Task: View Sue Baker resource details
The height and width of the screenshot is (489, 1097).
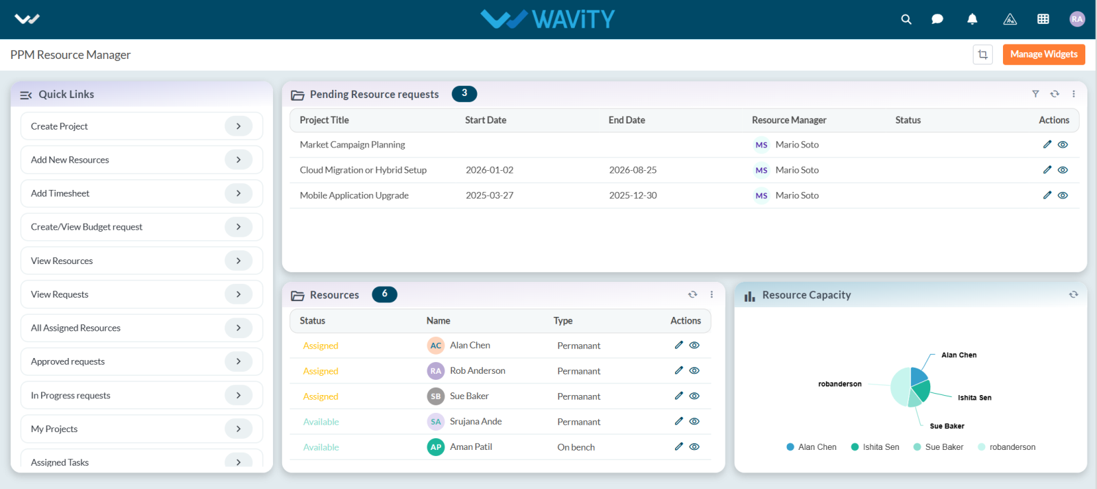Action: pyautogui.click(x=694, y=396)
